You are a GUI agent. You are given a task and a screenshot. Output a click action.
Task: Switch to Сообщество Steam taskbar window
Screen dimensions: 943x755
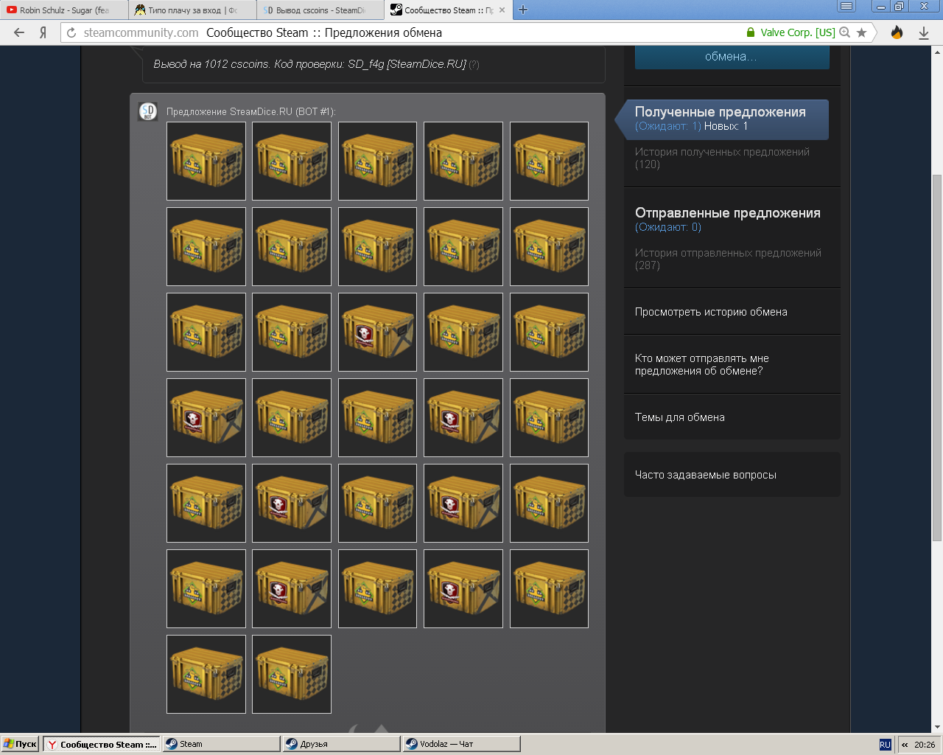[x=101, y=745]
